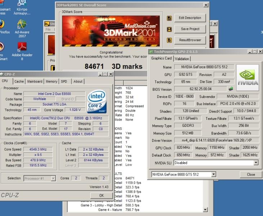Image resolution: width=263 pixels, height=216 pixels.
Task: Open the Memory tab in CPU-Z
Action: (x=51, y=81)
